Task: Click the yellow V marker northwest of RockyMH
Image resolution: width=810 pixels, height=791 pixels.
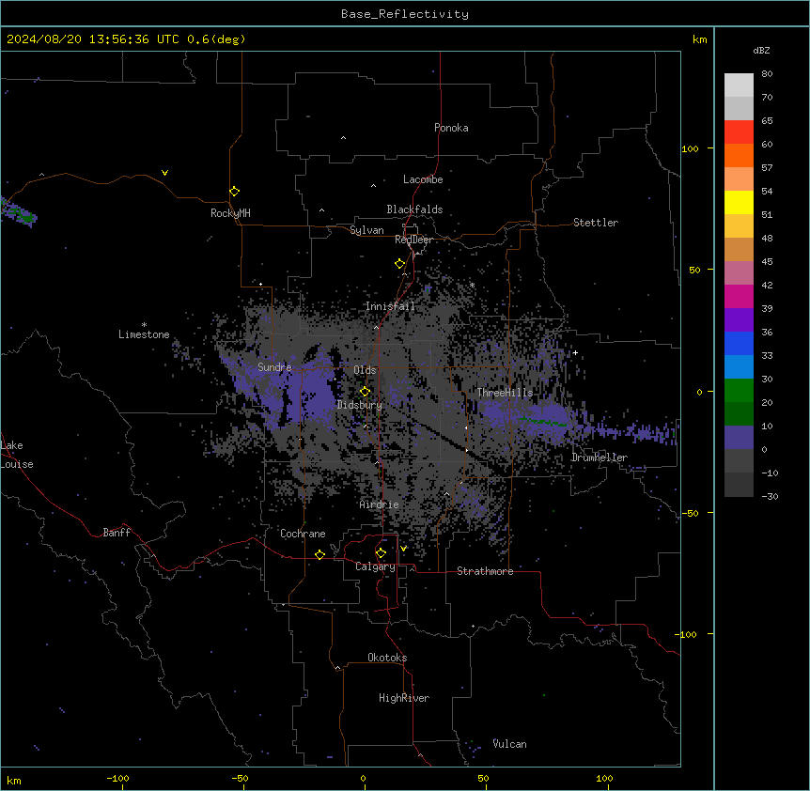Action: click(x=164, y=173)
